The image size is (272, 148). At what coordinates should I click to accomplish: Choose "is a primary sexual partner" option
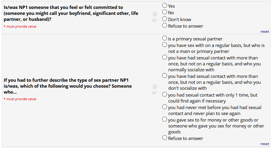[x=165, y=39]
